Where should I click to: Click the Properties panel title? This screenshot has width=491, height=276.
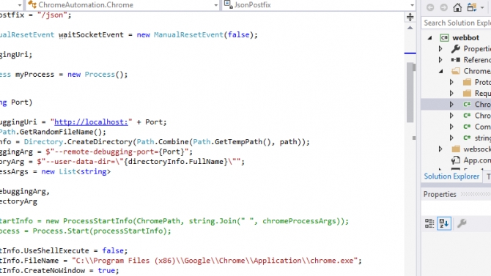[x=440, y=194]
